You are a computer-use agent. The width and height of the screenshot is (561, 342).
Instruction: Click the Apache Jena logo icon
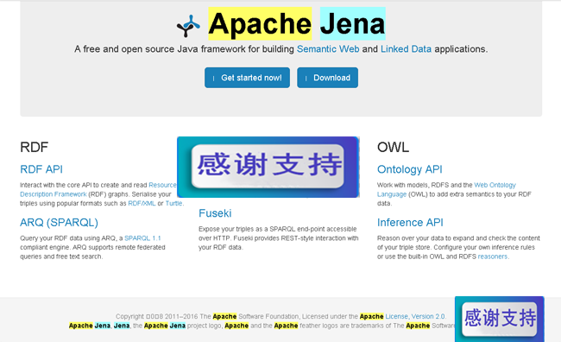click(188, 26)
